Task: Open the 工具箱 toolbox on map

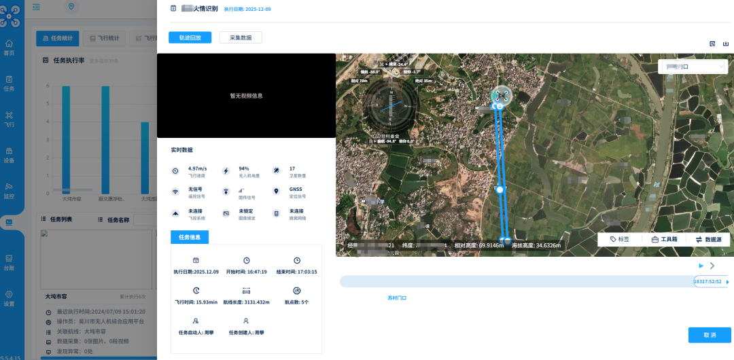Action: [x=665, y=239]
